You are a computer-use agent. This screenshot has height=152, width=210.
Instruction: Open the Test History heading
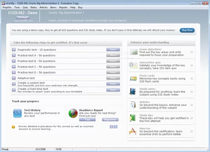[x=32, y=110]
